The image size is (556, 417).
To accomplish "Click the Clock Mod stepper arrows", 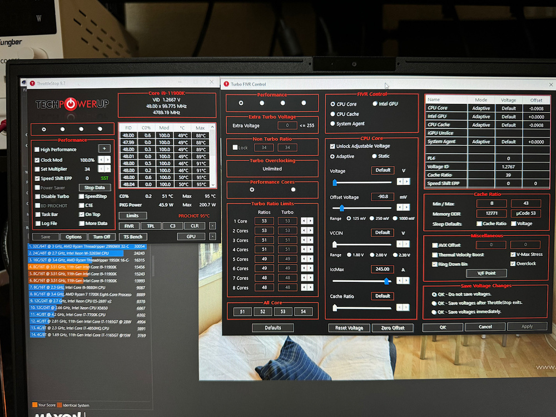I will (x=105, y=160).
